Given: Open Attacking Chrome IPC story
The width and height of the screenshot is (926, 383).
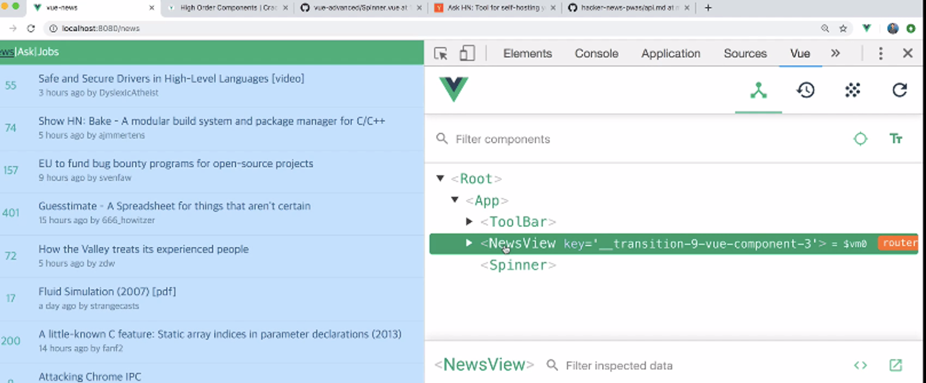Looking at the screenshot, I should [90, 376].
